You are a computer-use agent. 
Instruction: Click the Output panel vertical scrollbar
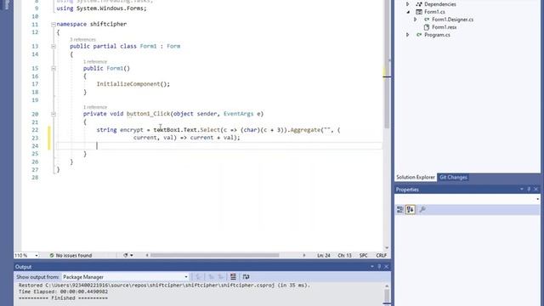tap(387, 296)
